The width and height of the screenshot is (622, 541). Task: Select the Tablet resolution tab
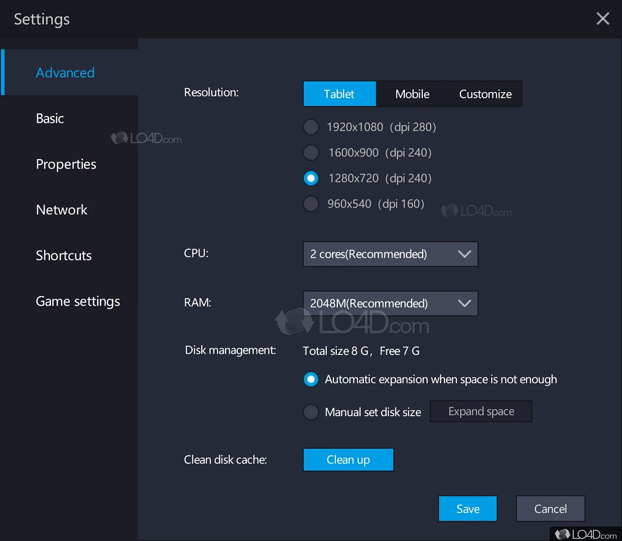pos(339,94)
